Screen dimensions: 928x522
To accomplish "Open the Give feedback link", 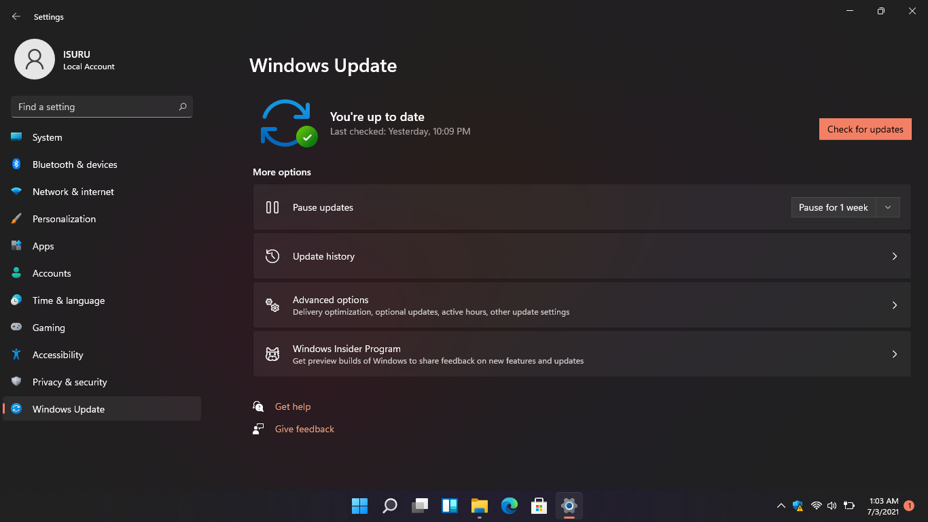I will (304, 429).
